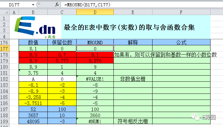Viewport: 223px width, 127px height.
Task: Click cell C181 containing 4
Action: [x=62, y=73]
